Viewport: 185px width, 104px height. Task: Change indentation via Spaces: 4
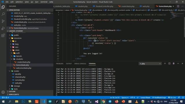125,98
